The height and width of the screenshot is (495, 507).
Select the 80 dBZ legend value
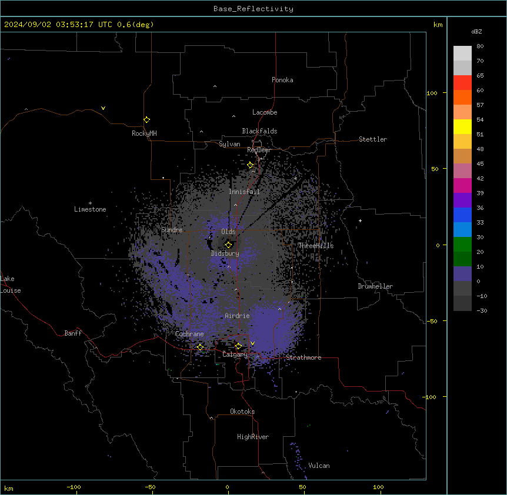[x=480, y=46]
